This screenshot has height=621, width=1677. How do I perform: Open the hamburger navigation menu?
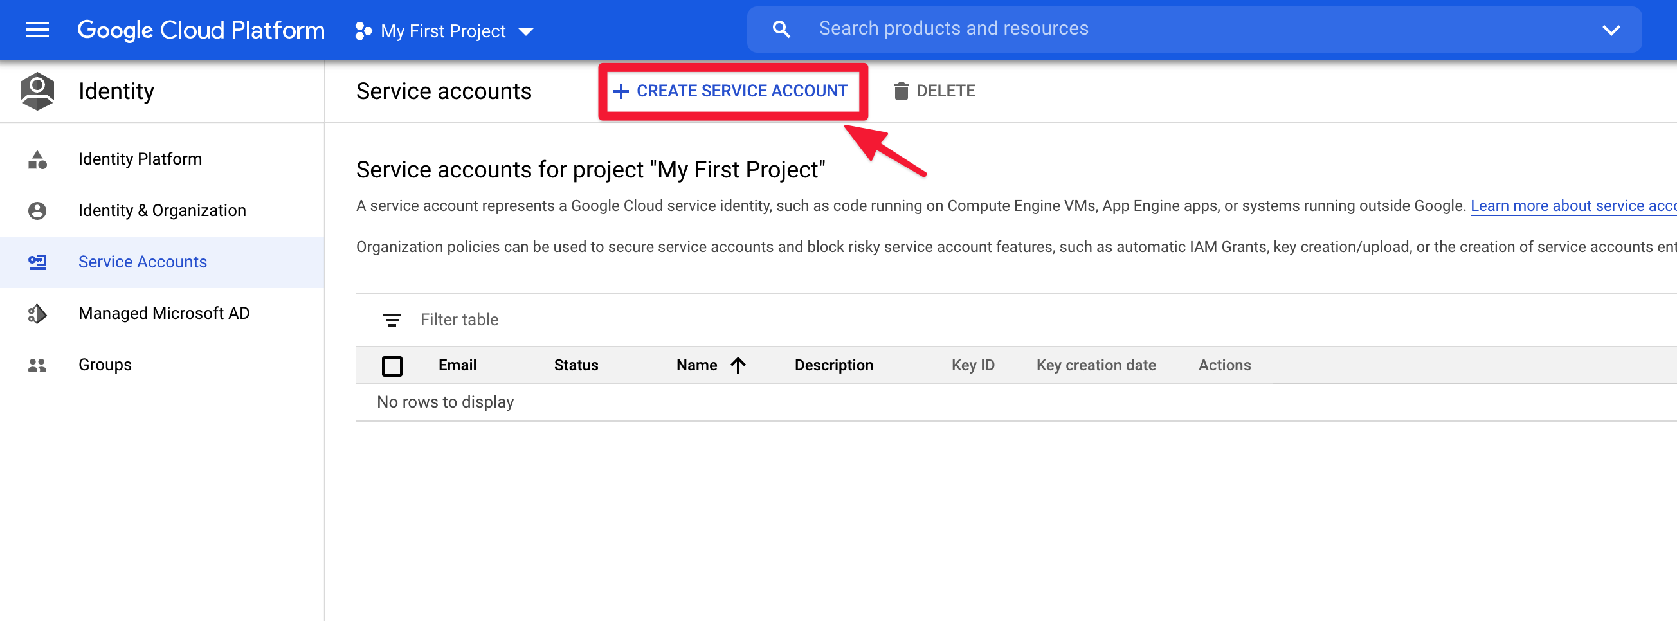click(37, 30)
